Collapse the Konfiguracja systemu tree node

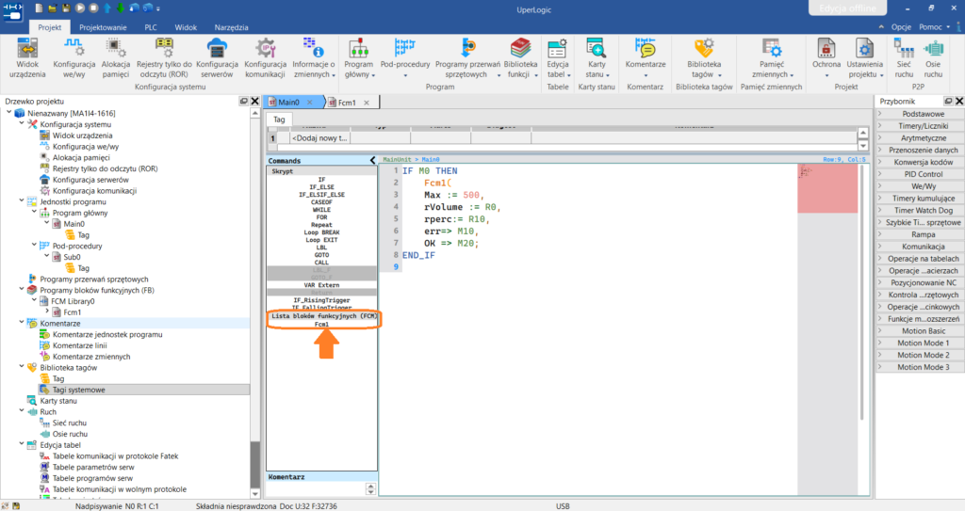coord(22,123)
